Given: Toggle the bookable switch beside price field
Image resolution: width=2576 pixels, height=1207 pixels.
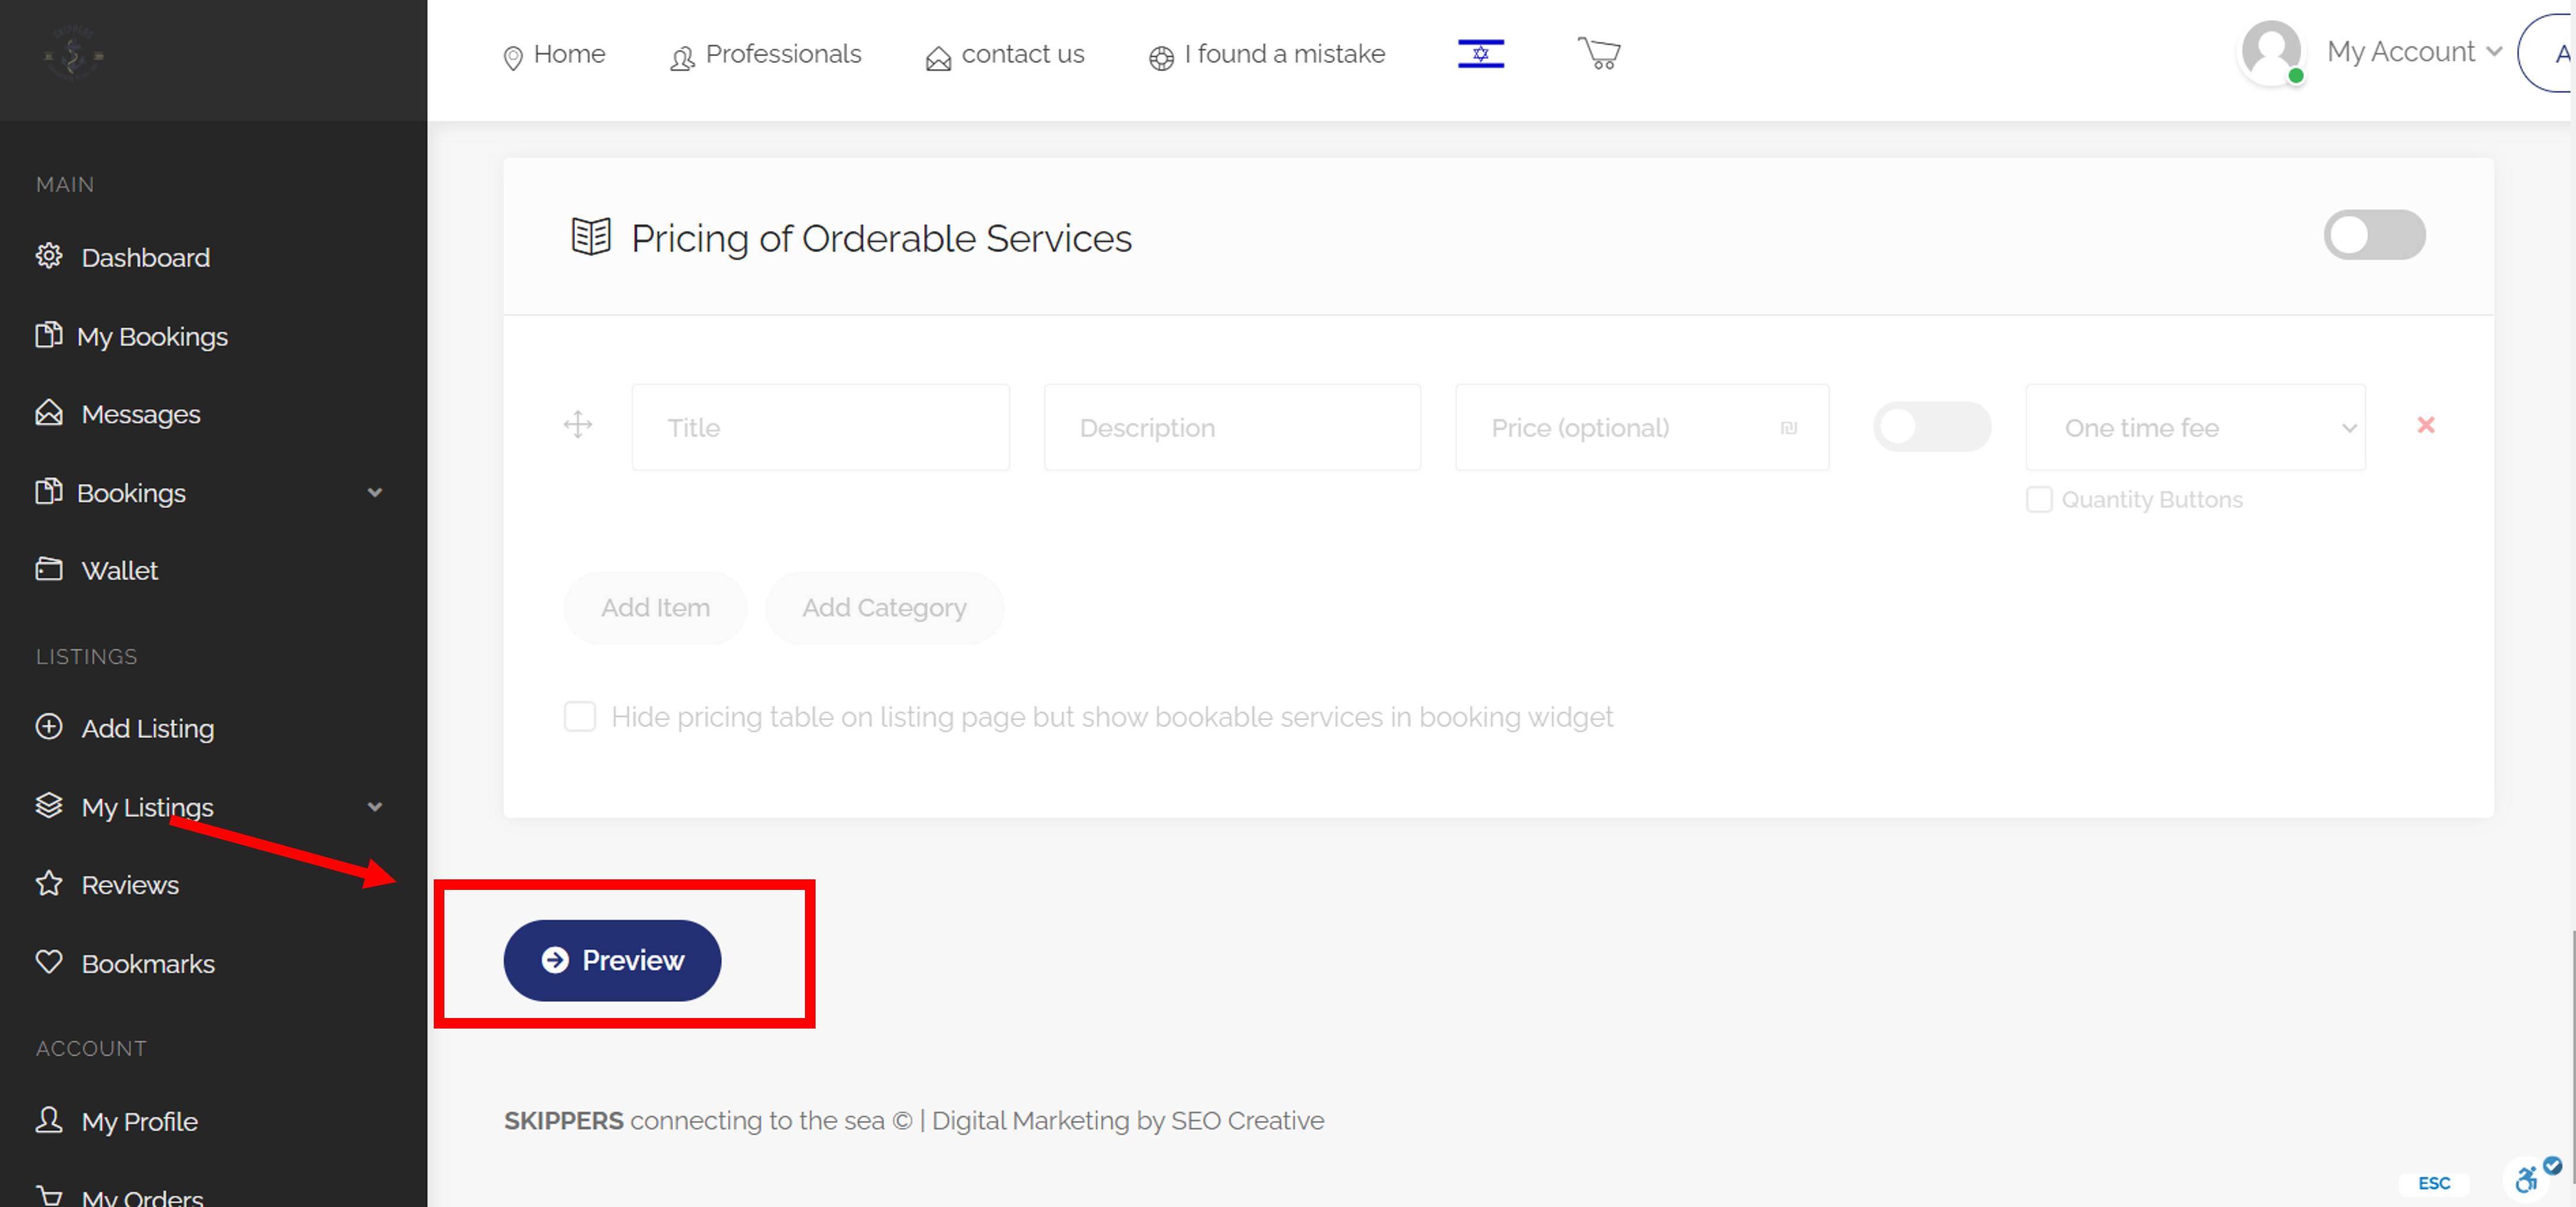Looking at the screenshot, I should [1931, 428].
